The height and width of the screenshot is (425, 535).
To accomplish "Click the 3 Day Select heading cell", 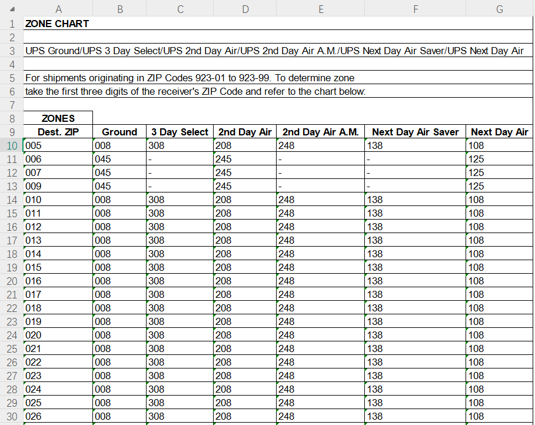I will 180,132.
